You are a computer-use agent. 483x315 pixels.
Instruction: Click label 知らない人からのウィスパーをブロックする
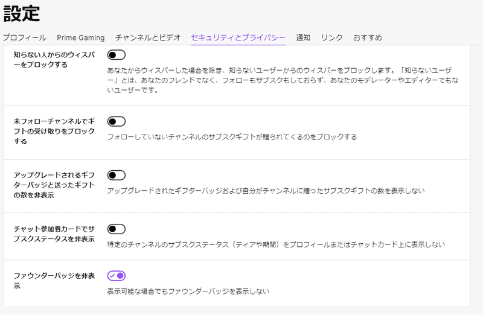54,60
